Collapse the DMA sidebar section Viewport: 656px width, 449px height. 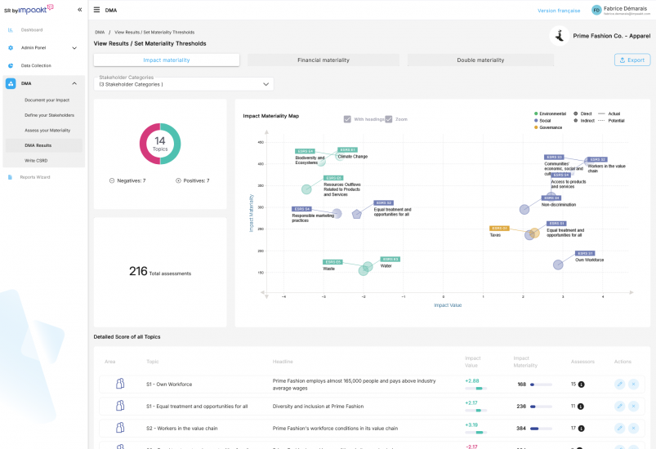pos(74,83)
